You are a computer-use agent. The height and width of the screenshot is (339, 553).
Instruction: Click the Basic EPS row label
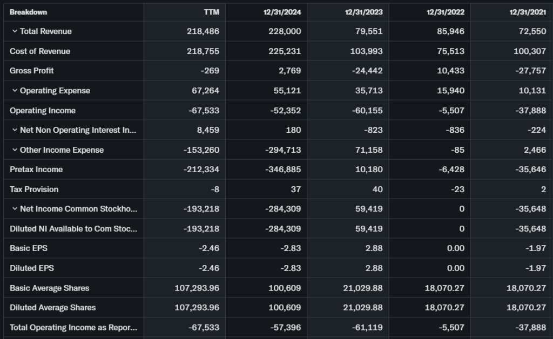[x=29, y=248]
